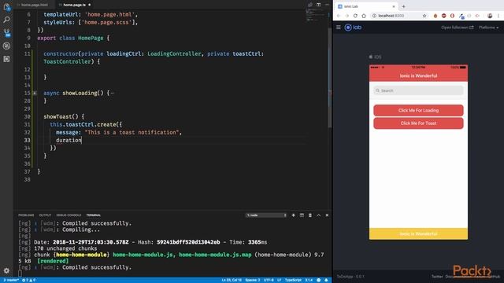The image size is (504, 283).
Task: Click the yellow Ionic is Wonderful footer bar
Action: pos(418,233)
